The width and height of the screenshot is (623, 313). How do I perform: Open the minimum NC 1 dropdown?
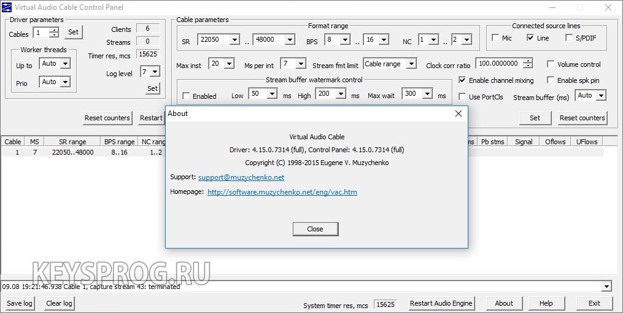[433, 39]
